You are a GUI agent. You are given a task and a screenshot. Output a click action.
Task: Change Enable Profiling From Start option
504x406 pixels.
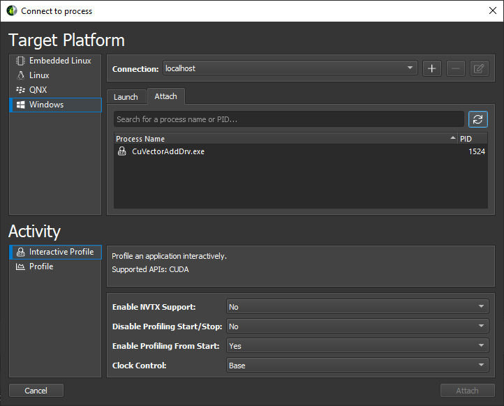(x=357, y=346)
